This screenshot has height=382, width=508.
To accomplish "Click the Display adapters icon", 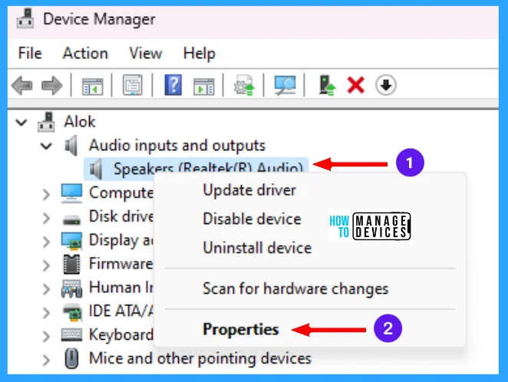I will 71,241.
